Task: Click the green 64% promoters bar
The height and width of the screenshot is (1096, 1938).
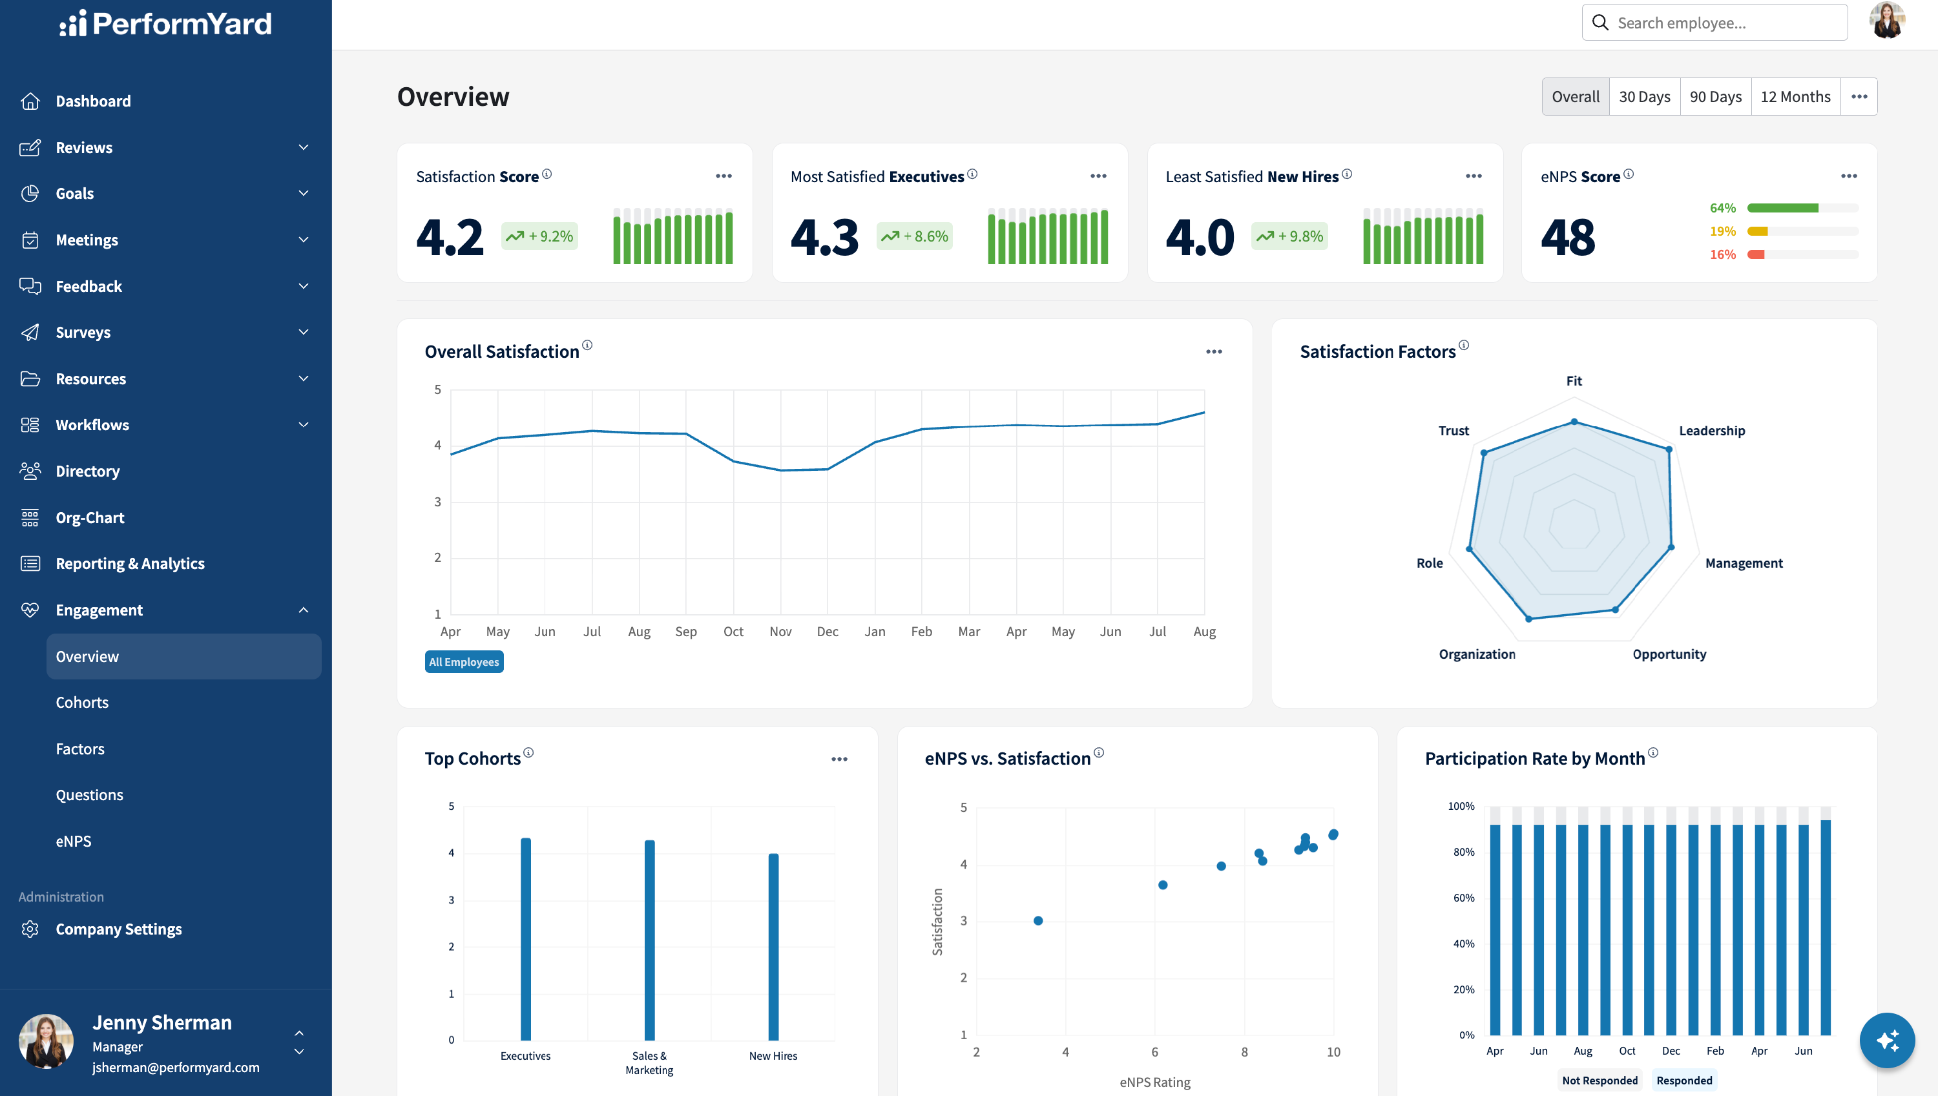Action: click(1782, 208)
